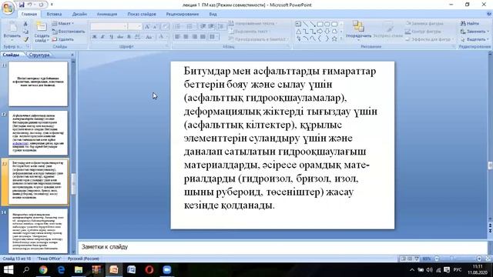The height and width of the screenshot is (277, 493).
Task: Click the Заменить replace button
Action: coord(475,32)
